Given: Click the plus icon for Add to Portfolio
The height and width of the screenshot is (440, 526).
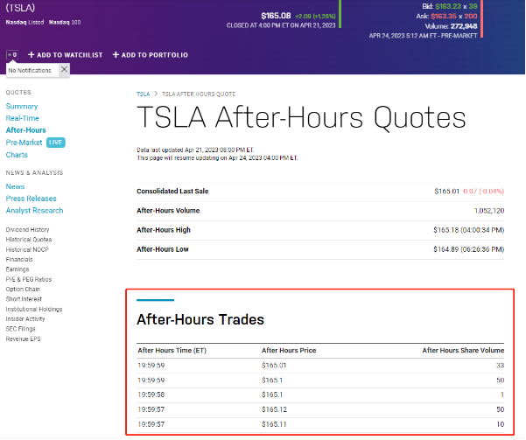Looking at the screenshot, I should (x=115, y=55).
